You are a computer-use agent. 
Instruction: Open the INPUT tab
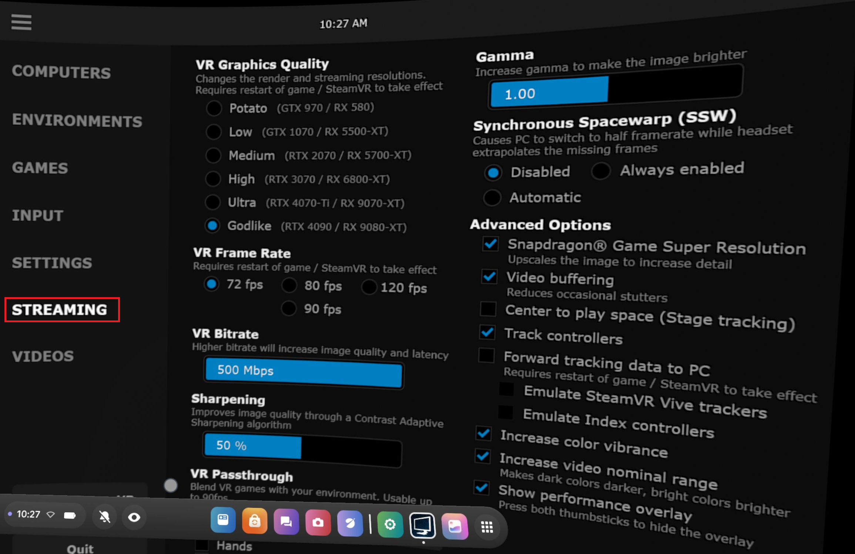[38, 215]
